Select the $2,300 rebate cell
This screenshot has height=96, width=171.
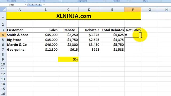[68, 45]
